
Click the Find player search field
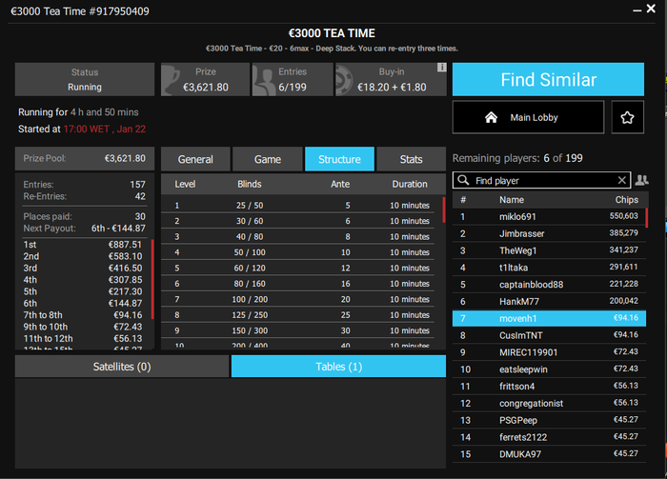click(x=541, y=180)
